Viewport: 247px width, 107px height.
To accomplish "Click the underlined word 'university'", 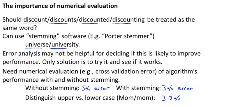I will pyautogui.click(x=64, y=45).
